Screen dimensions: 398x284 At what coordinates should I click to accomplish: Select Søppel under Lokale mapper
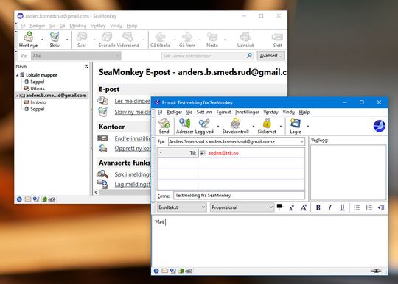click(x=38, y=82)
